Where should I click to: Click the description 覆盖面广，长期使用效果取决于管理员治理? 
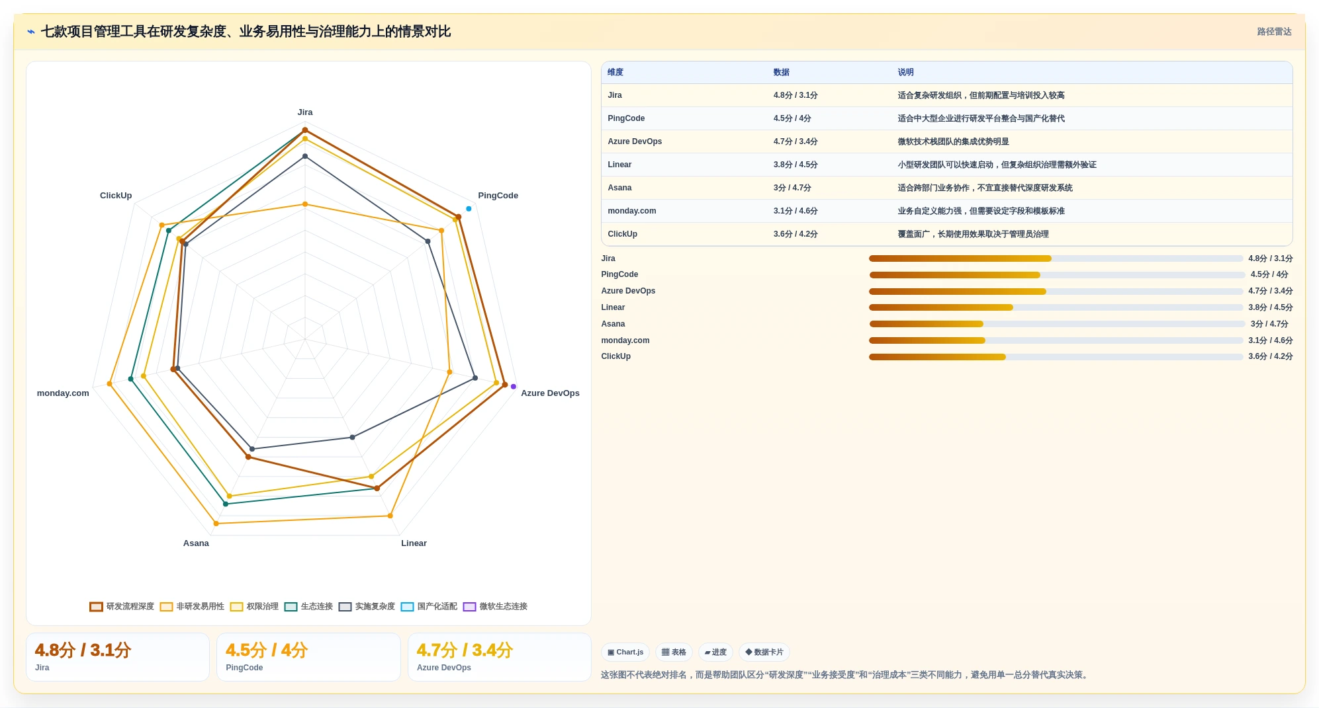click(973, 234)
